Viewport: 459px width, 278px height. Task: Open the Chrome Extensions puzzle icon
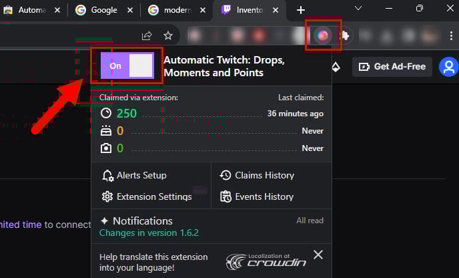pos(346,35)
